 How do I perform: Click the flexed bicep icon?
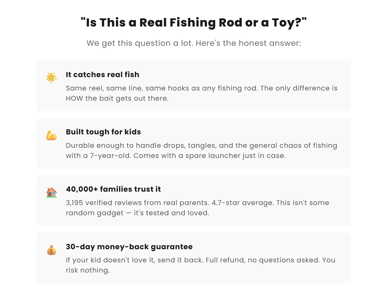[x=51, y=135]
